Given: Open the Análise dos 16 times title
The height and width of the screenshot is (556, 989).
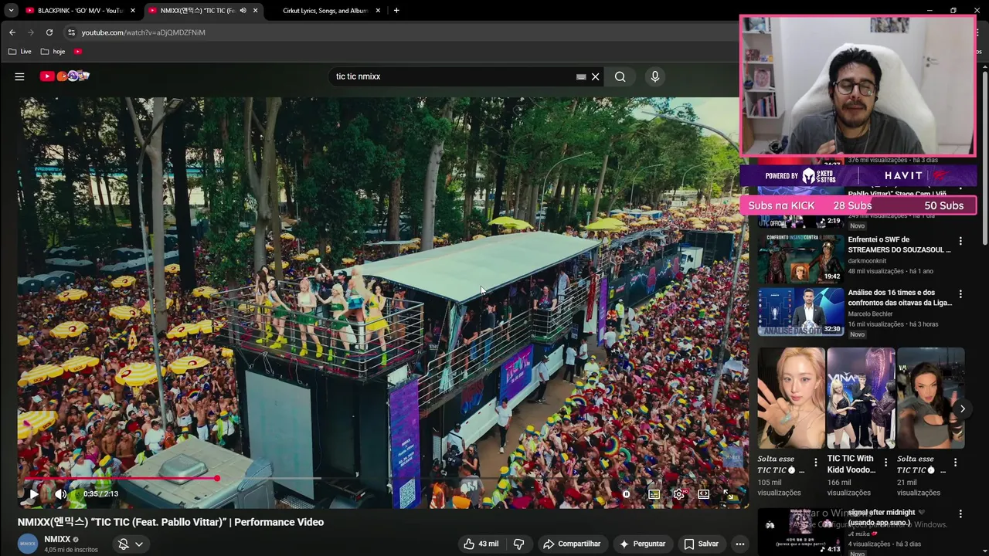Looking at the screenshot, I should coord(899,297).
